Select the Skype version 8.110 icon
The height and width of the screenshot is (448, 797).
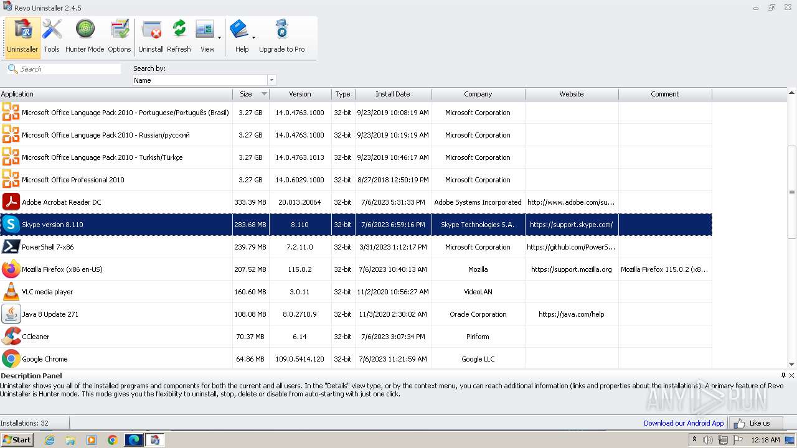point(11,225)
